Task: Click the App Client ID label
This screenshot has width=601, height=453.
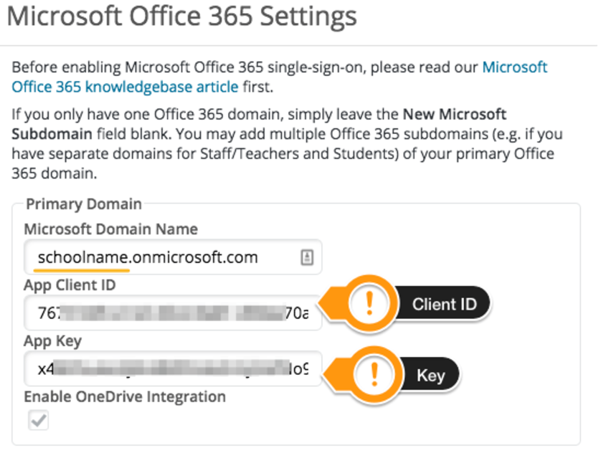Action: coord(70,285)
